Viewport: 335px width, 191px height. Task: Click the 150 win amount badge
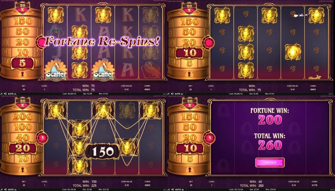pos(103,151)
